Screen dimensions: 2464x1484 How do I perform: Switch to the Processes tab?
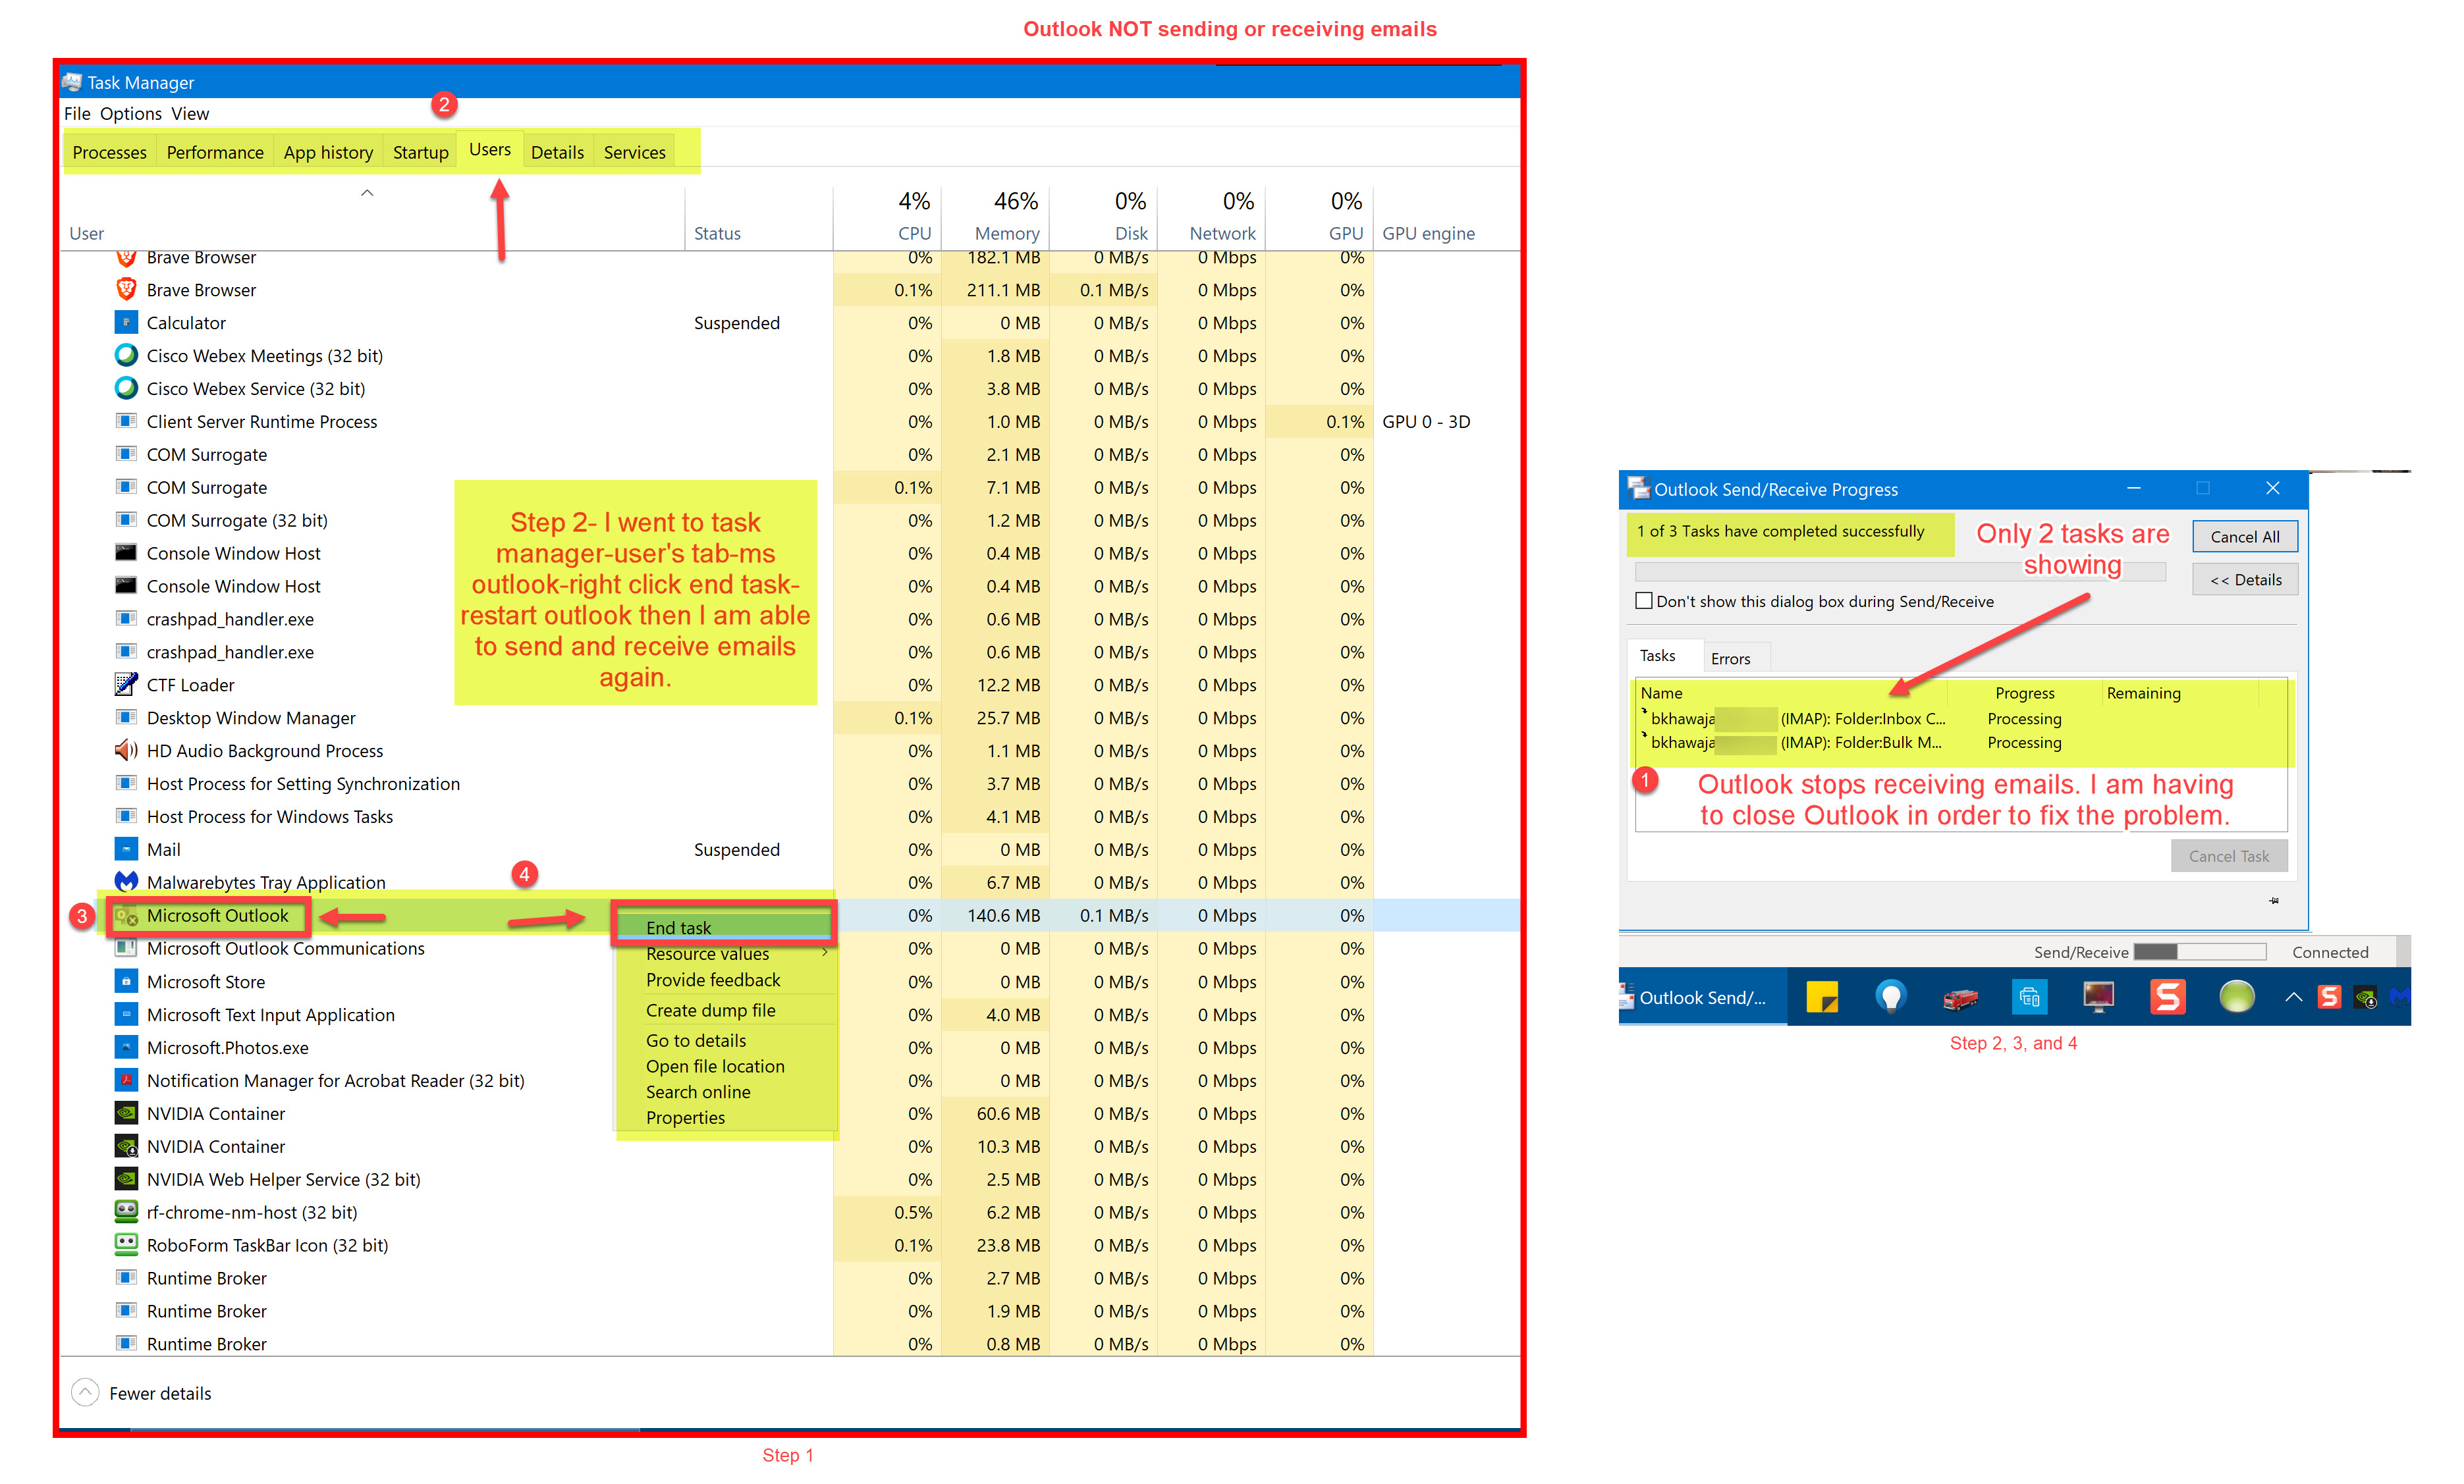[x=109, y=152]
